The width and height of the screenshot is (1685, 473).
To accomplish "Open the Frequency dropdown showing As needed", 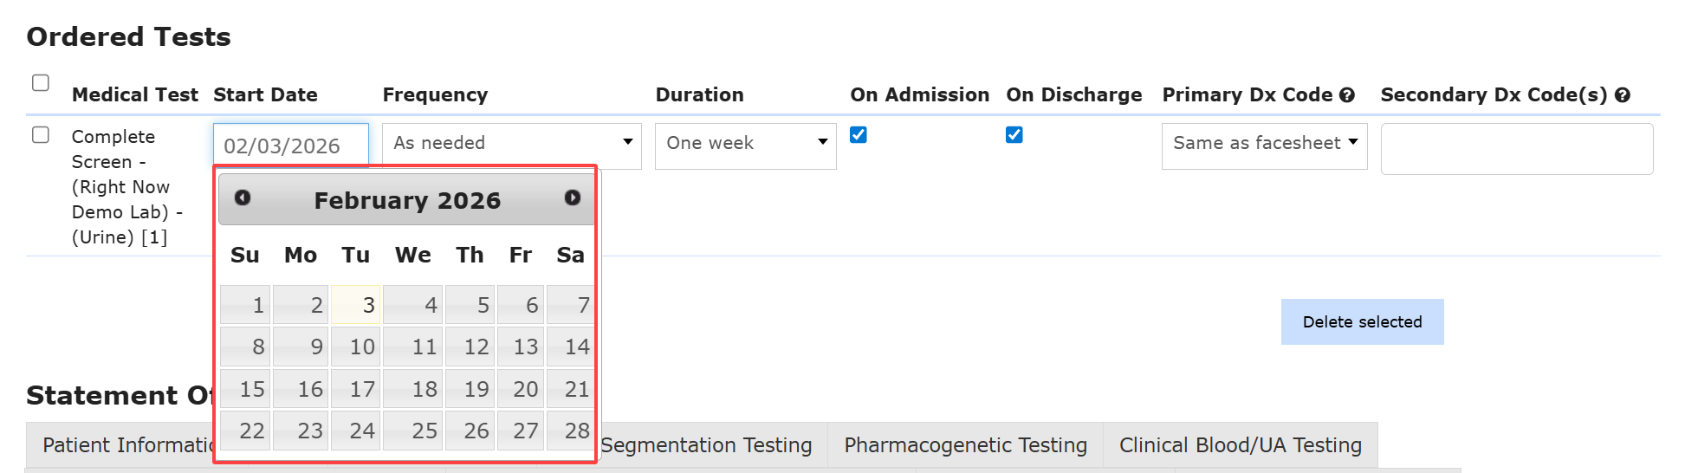I will [x=511, y=144].
